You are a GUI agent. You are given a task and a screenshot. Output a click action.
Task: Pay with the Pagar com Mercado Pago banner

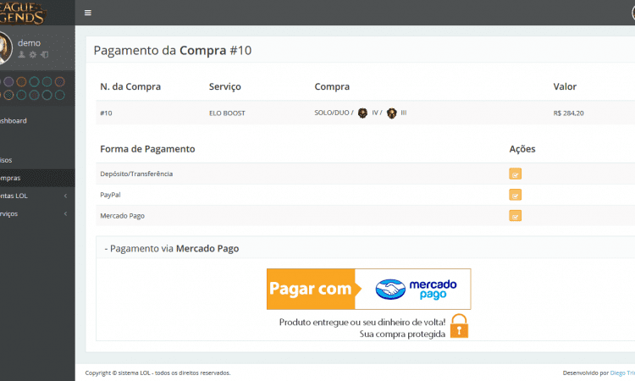pyautogui.click(x=368, y=289)
